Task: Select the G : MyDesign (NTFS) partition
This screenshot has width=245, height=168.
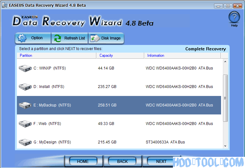Action: (52, 142)
